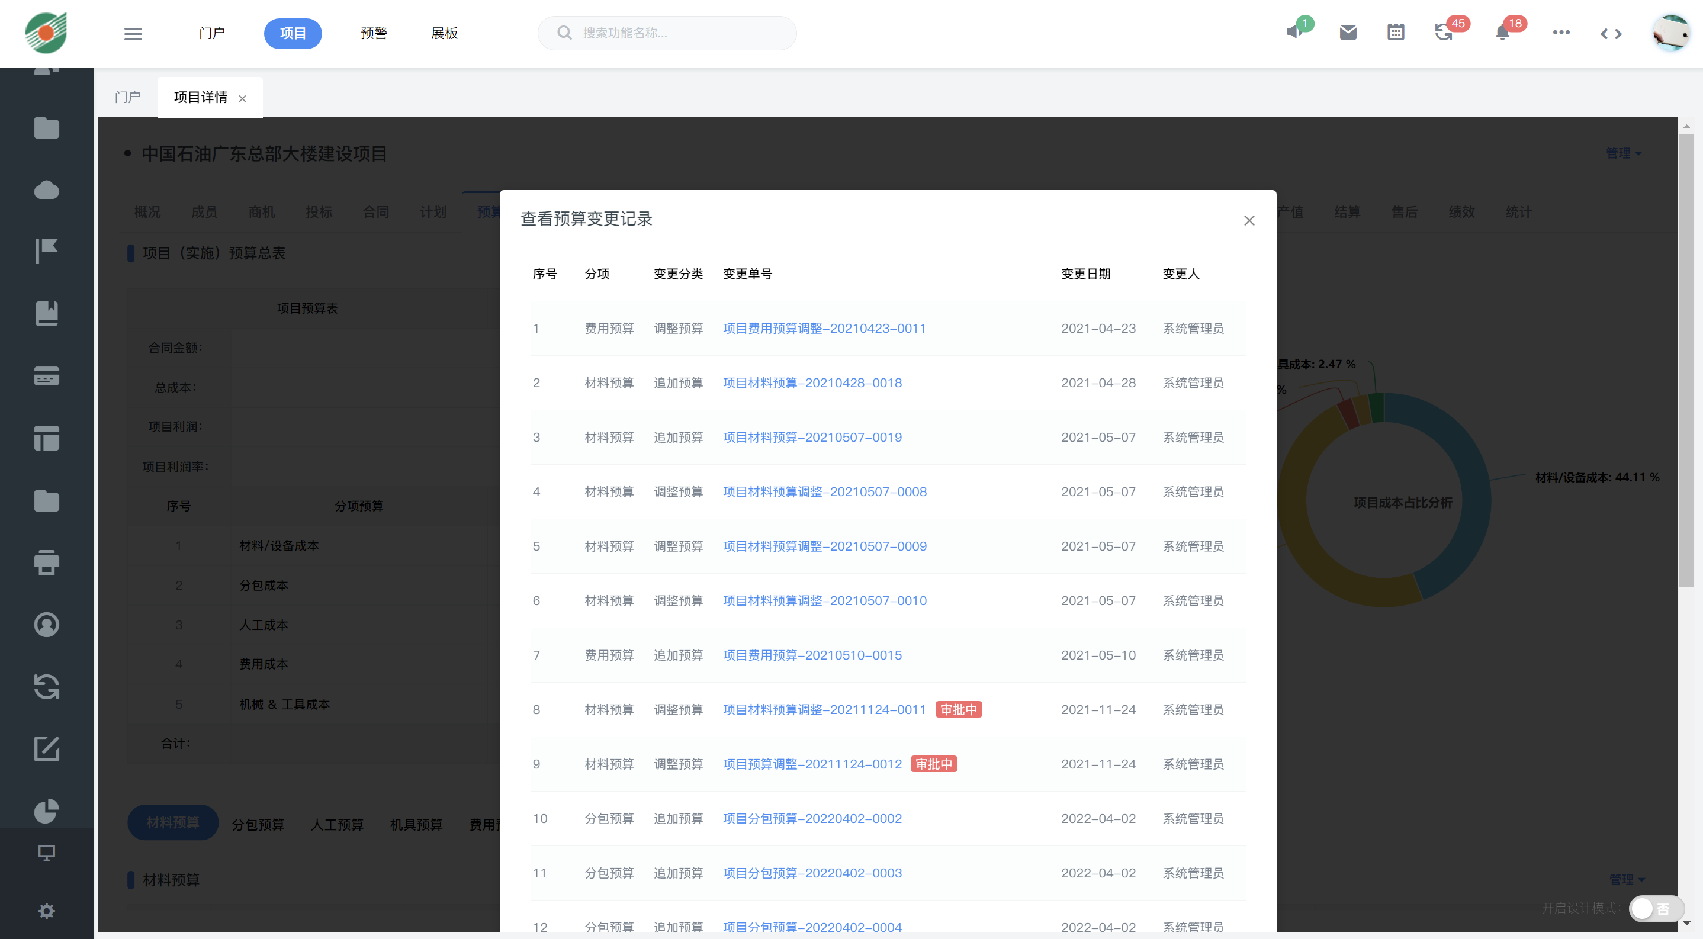Open the cloud icon in left sidebar
The image size is (1703, 939).
pos(46,190)
